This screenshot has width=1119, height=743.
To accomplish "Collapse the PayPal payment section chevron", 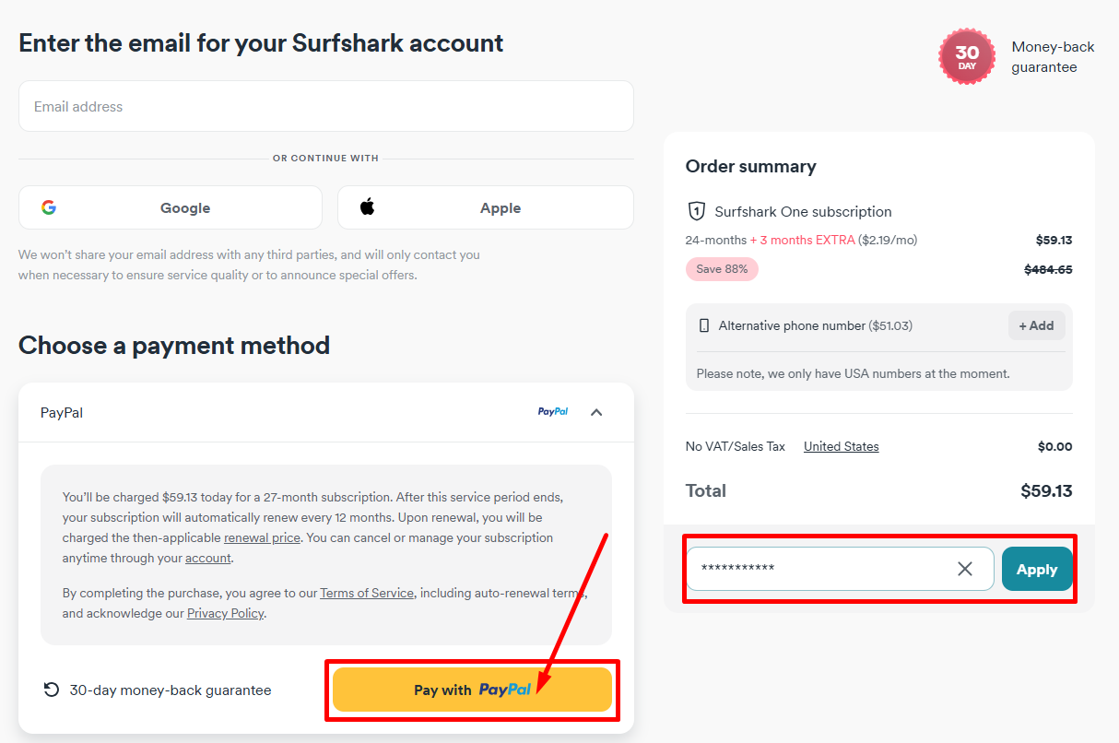I will (596, 412).
